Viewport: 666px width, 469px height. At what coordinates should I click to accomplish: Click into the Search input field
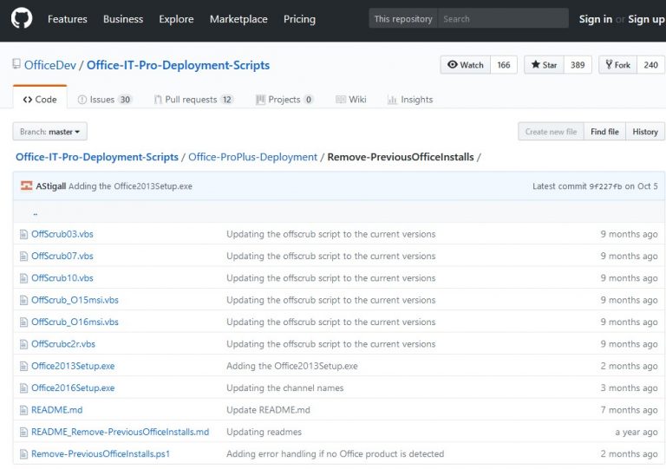click(503, 19)
